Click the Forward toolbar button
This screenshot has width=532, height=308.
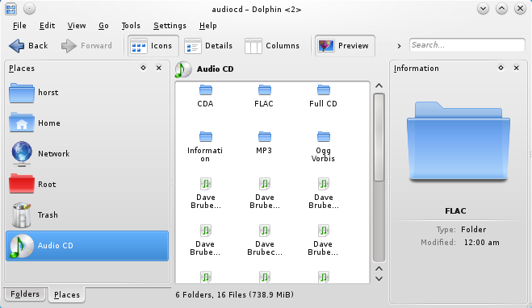(87, 46)
